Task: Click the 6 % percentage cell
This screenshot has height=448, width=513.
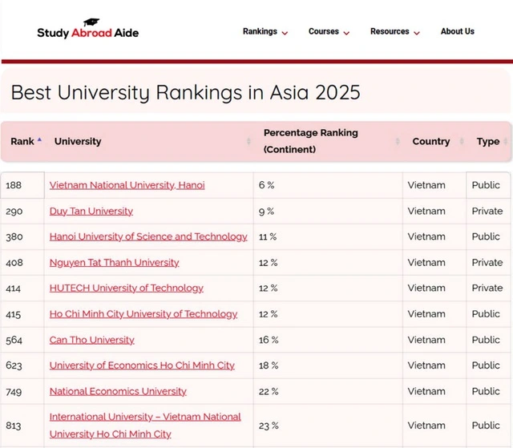Action: (328, 185)
